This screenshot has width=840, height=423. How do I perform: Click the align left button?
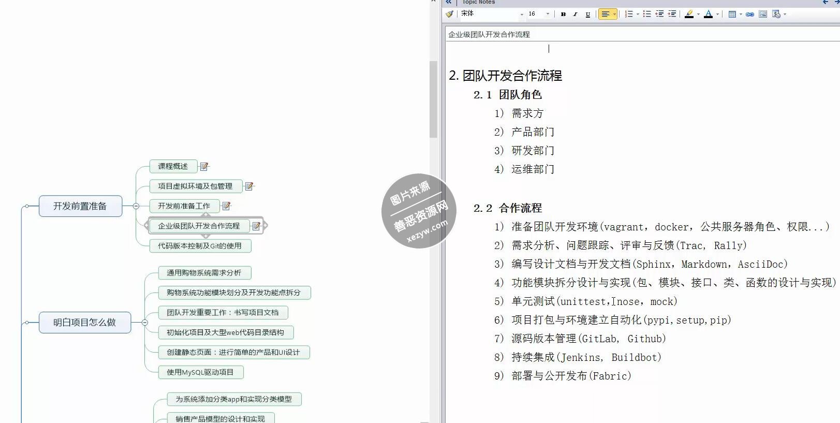[x=605, y=14]
